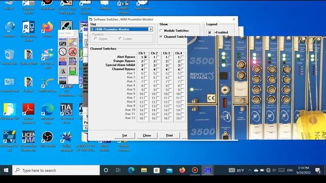Open the Microsoft Edge desktop shortcut
The image size is (326, 183).
47,113
